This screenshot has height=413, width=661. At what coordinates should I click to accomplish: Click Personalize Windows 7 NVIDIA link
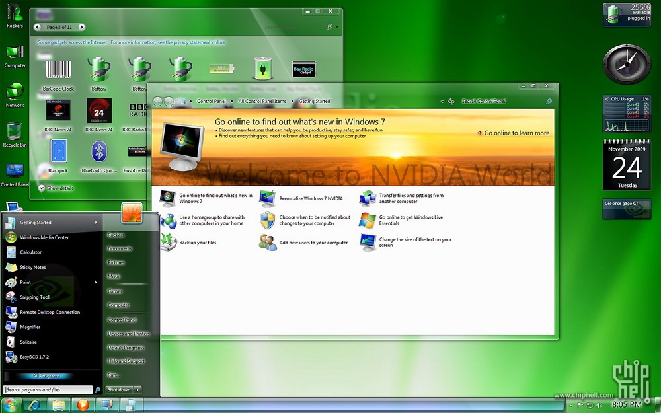[x=311, y=198]
